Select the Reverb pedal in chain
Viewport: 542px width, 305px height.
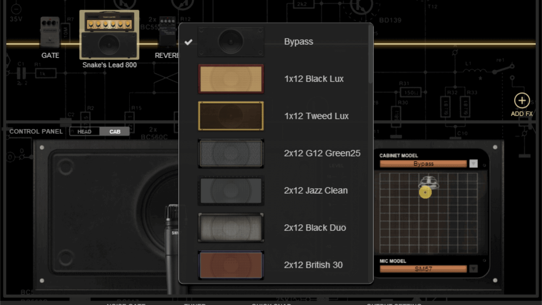pos(167,32)
